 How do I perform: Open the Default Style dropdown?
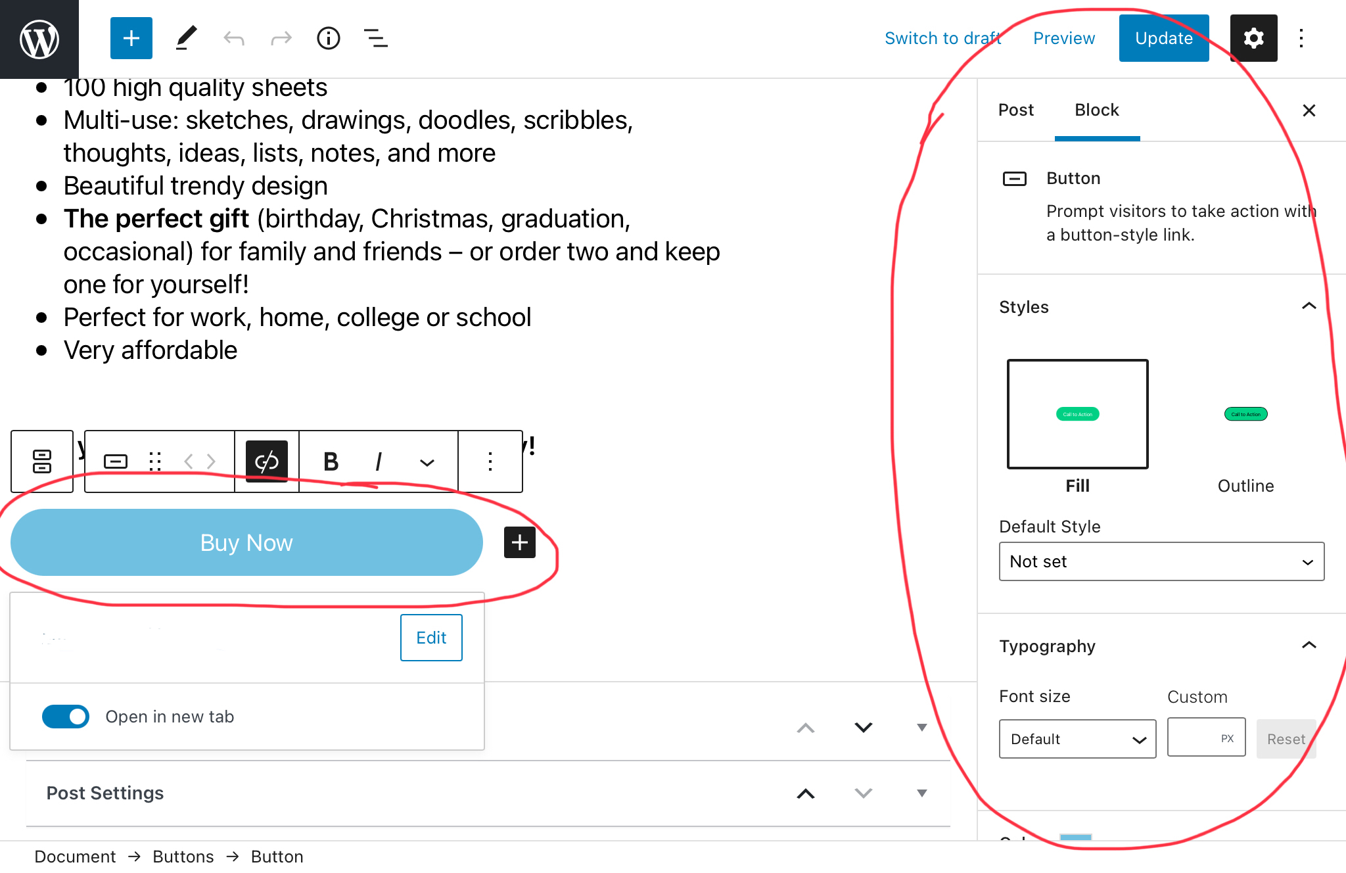click(x=1161, y=561)
